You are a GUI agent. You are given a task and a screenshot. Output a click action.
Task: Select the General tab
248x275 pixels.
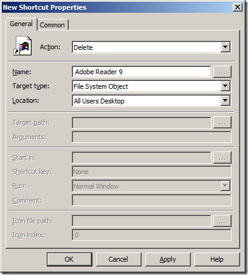click(21, 24)
